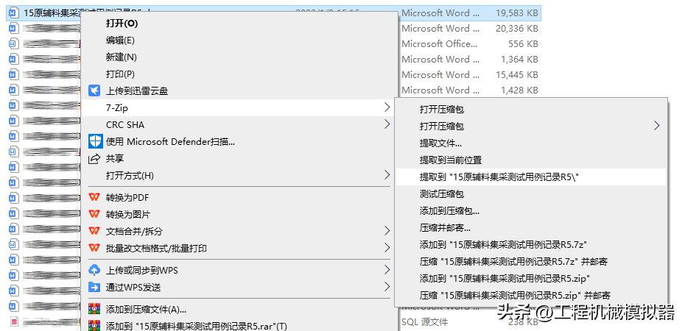Image resolution: width=685 pixels, height=331 pixels.
Task: Click the 20,336 KB file size cell
Action: [x=516, y=29]
